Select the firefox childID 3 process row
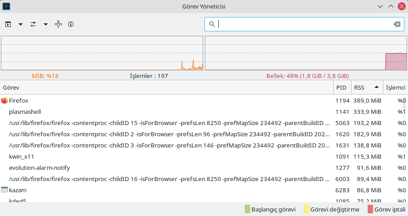The width and height of the screenshot is (408, 216). coord(203,145)
